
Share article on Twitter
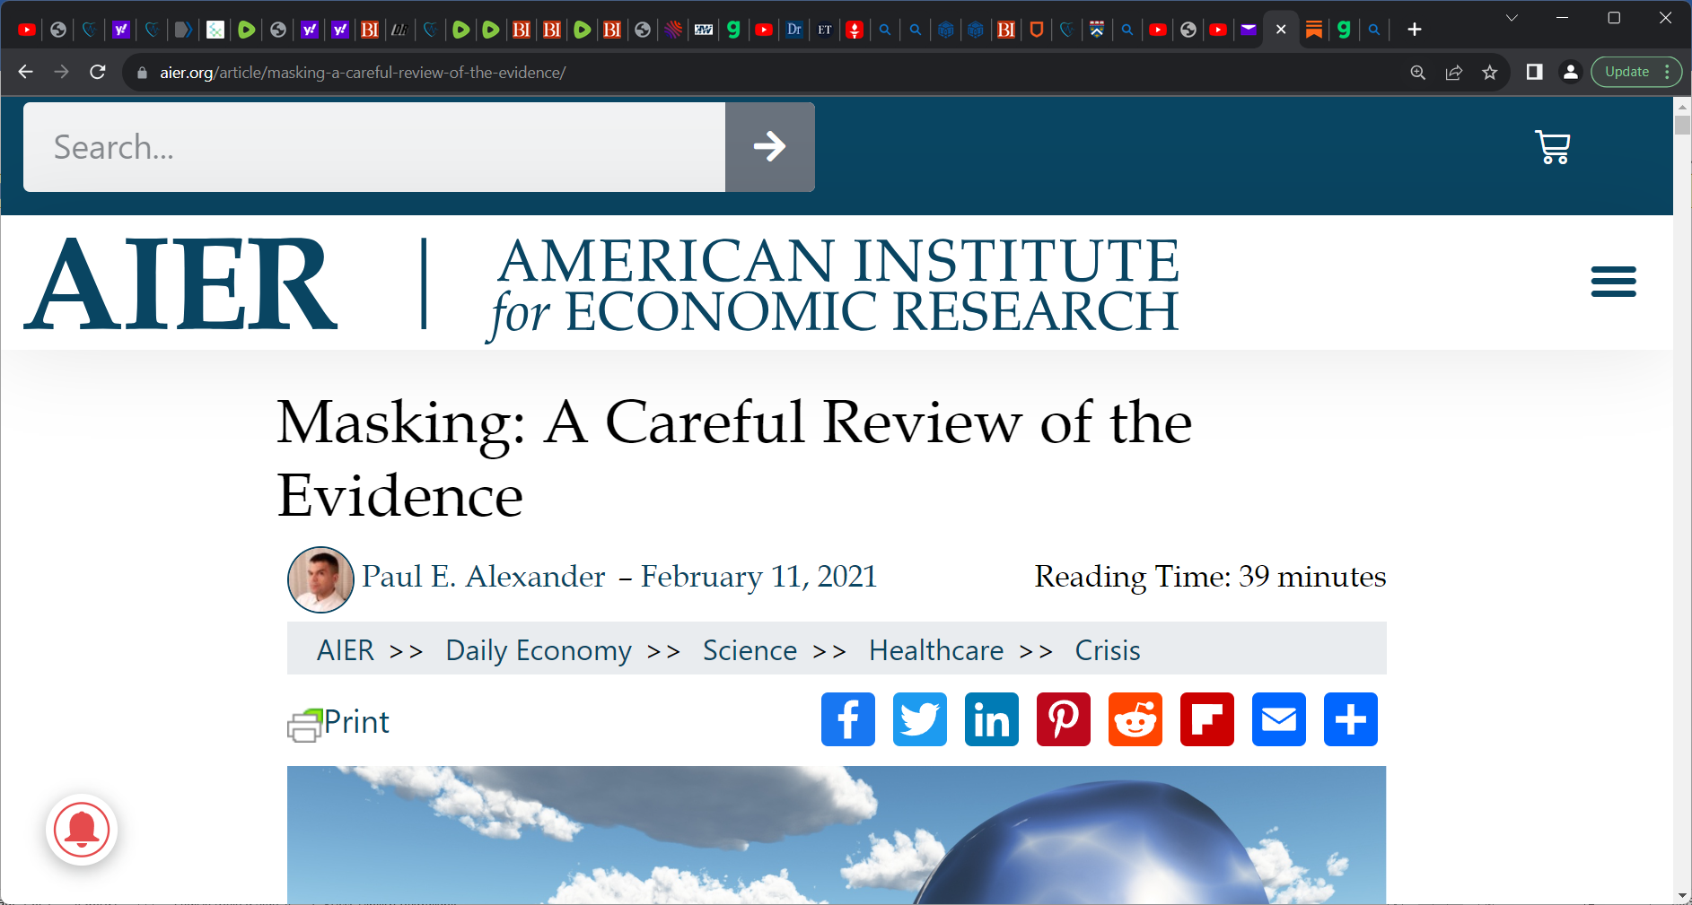(920, 719)
